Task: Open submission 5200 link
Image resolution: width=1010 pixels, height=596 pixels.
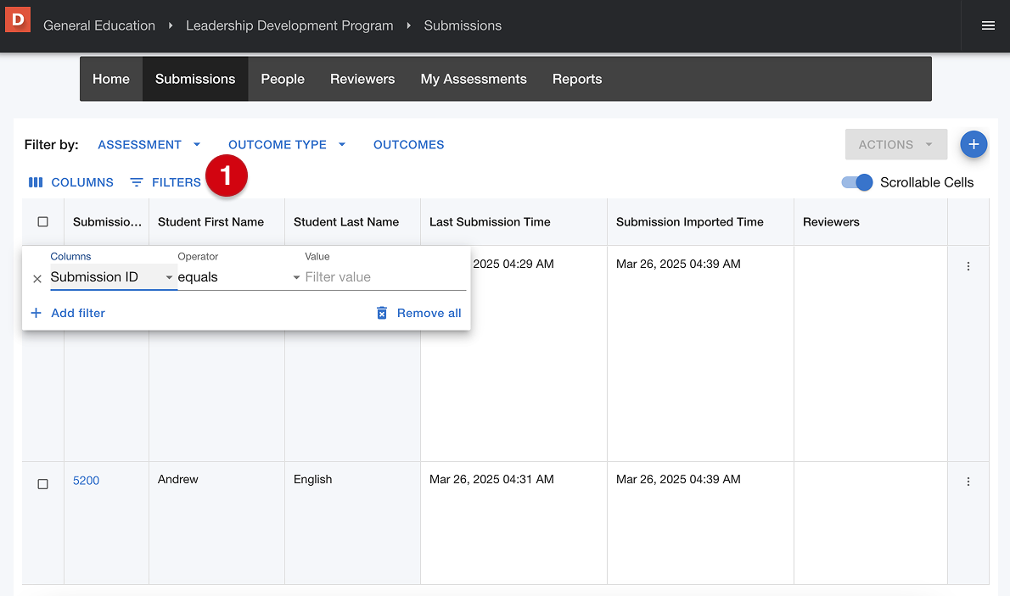Action: [x=86, y=480]
